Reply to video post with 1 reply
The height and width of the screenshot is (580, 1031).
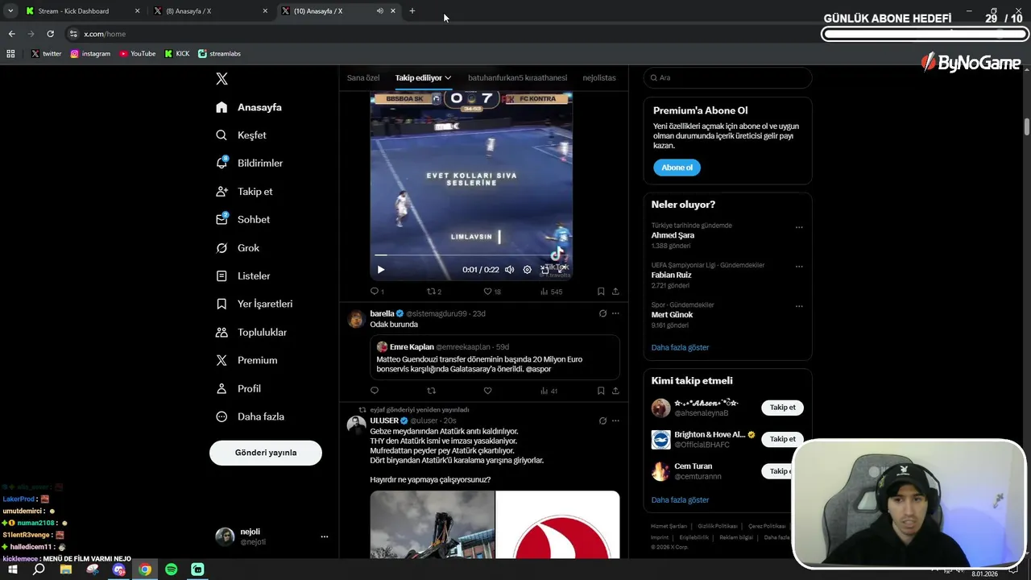(377, 292)
